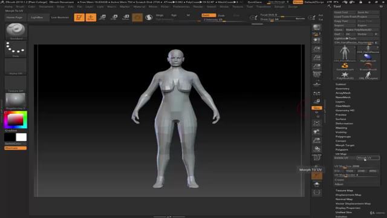The image size is (387, 218).
Task: Click the Morph UV button
Action: [368, 158]
